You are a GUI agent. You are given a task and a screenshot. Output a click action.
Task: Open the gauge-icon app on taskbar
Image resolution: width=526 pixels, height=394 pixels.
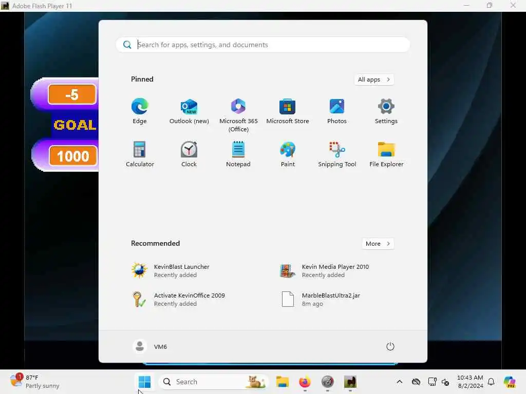[x=327, y=382]
